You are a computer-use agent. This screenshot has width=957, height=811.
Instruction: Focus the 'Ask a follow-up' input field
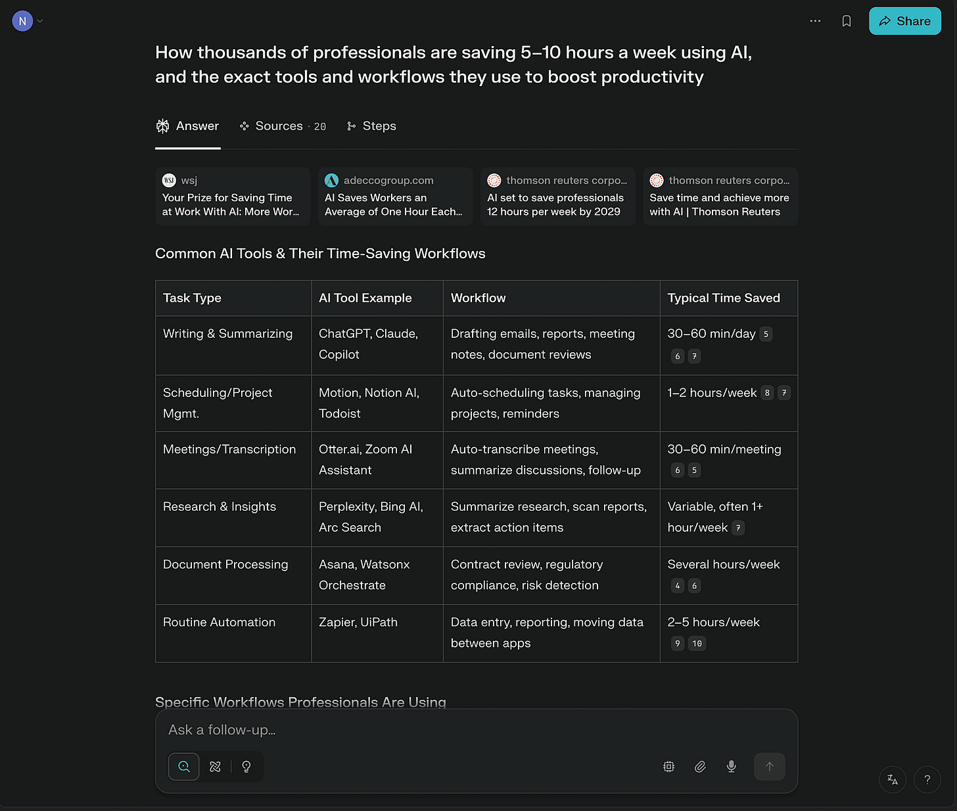tap(477, 730)
